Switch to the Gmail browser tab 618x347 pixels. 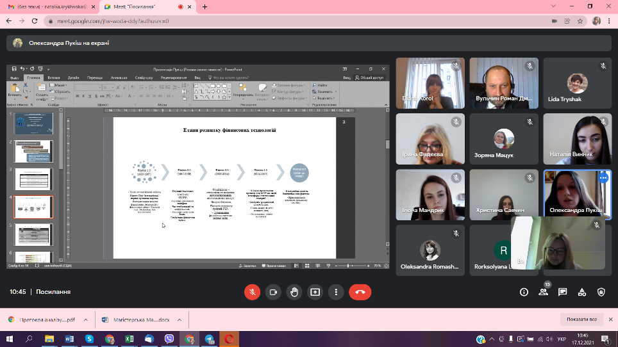46,6
